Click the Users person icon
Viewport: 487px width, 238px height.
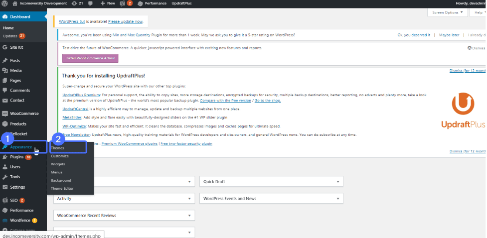4,167
